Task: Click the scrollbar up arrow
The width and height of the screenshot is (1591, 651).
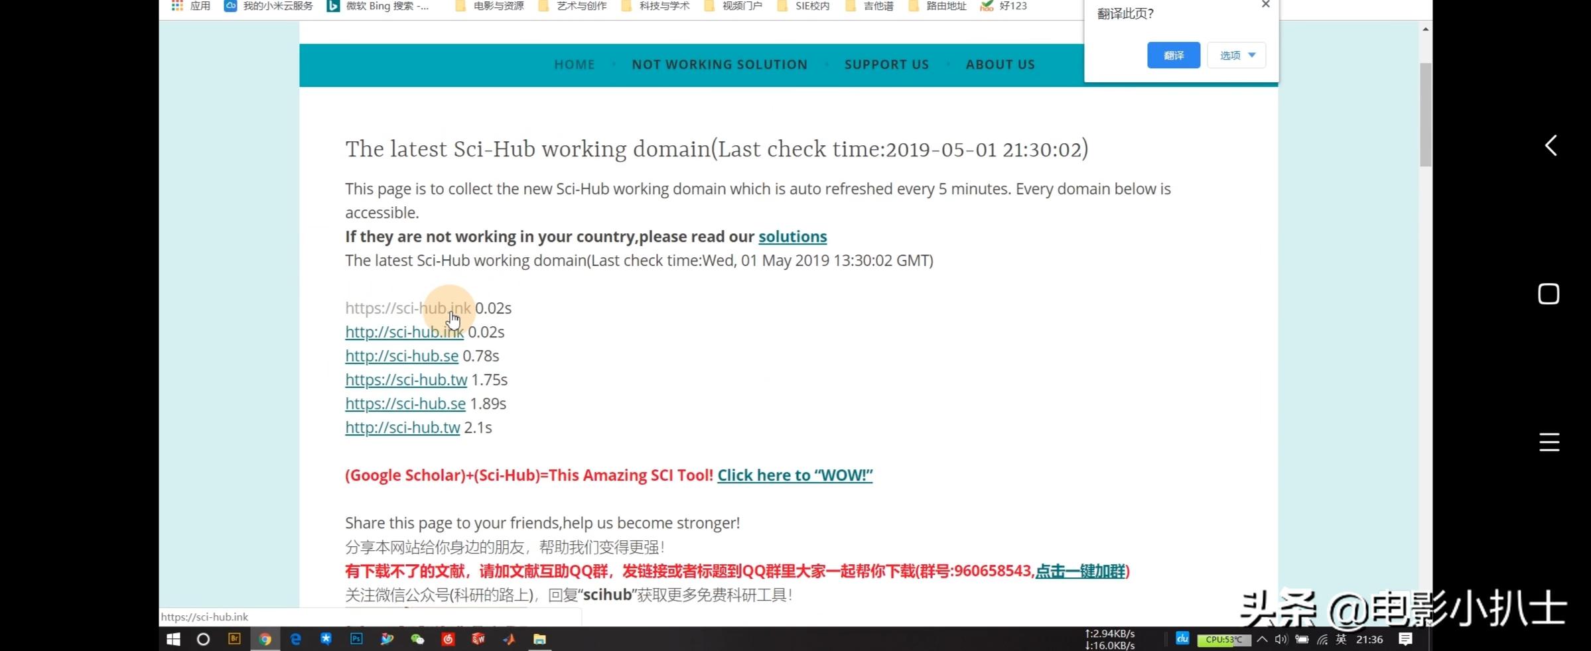Action: coord(1425,29)
